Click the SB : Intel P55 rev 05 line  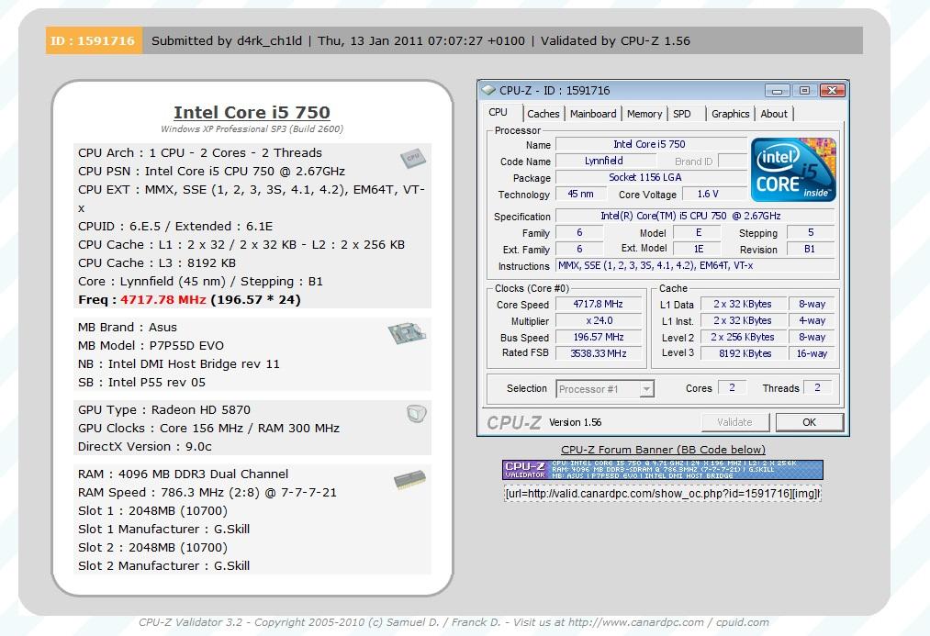141,383
